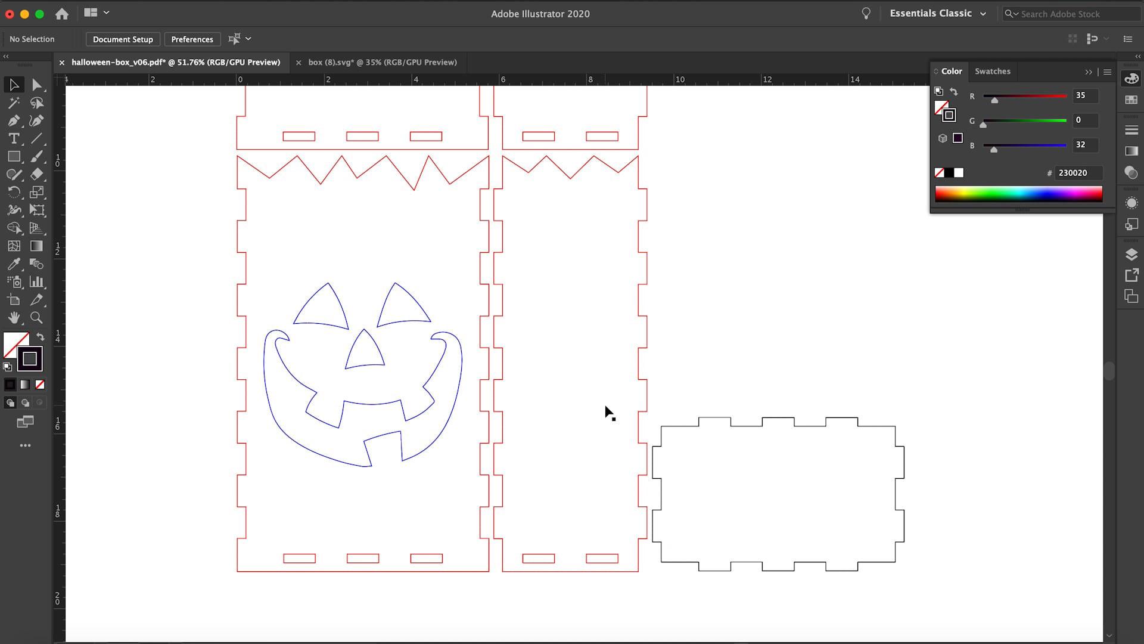This screenshot has height=644, width=1144.
Task: Open the Layers panel icon
Action: coord(1131,255)
